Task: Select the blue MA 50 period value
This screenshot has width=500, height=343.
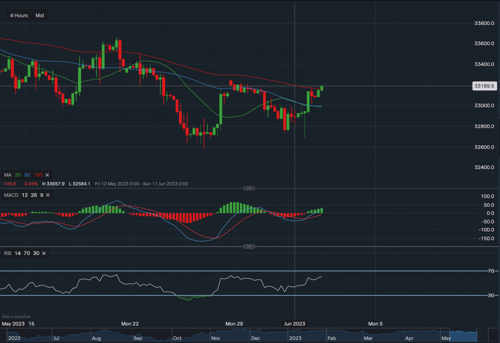Action: [x=27, y=175]
